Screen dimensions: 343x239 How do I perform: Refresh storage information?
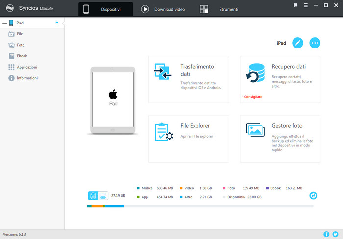pos(313,196)
